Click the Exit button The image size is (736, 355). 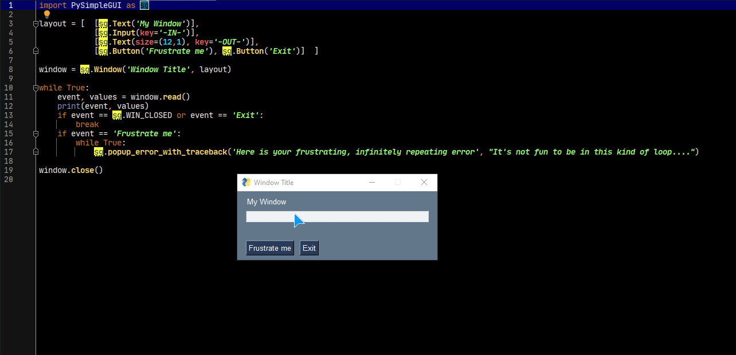tap(309, 248)
